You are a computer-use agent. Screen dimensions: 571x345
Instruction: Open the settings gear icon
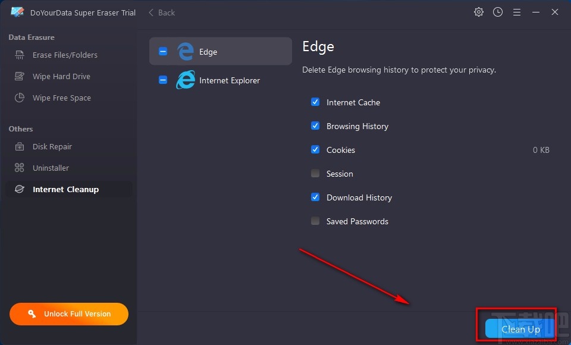[479, 12]
